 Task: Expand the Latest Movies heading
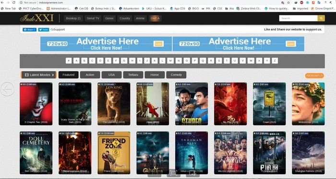tap(38, 75)
